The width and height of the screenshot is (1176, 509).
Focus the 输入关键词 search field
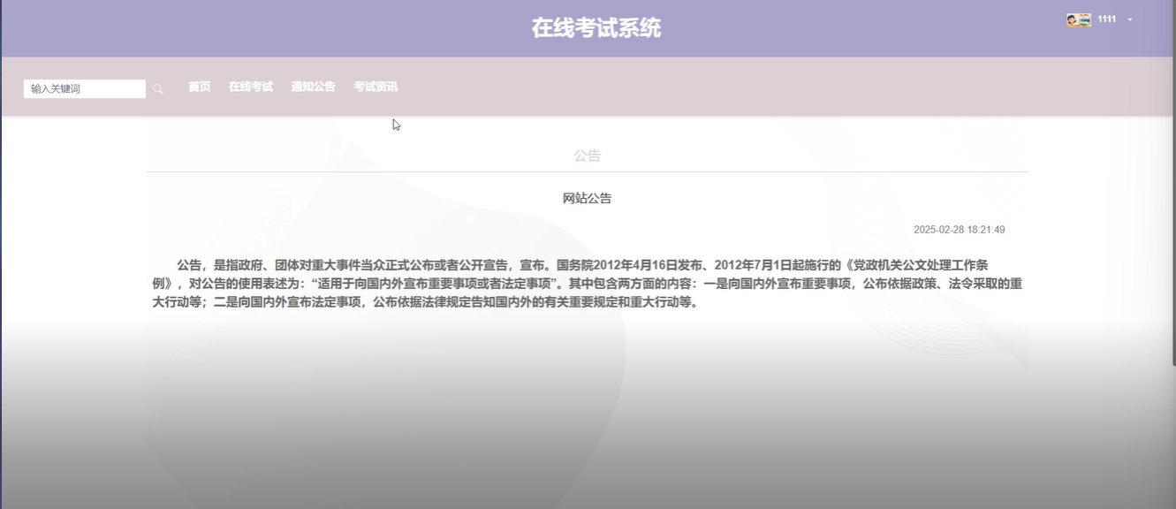(85, 88)
